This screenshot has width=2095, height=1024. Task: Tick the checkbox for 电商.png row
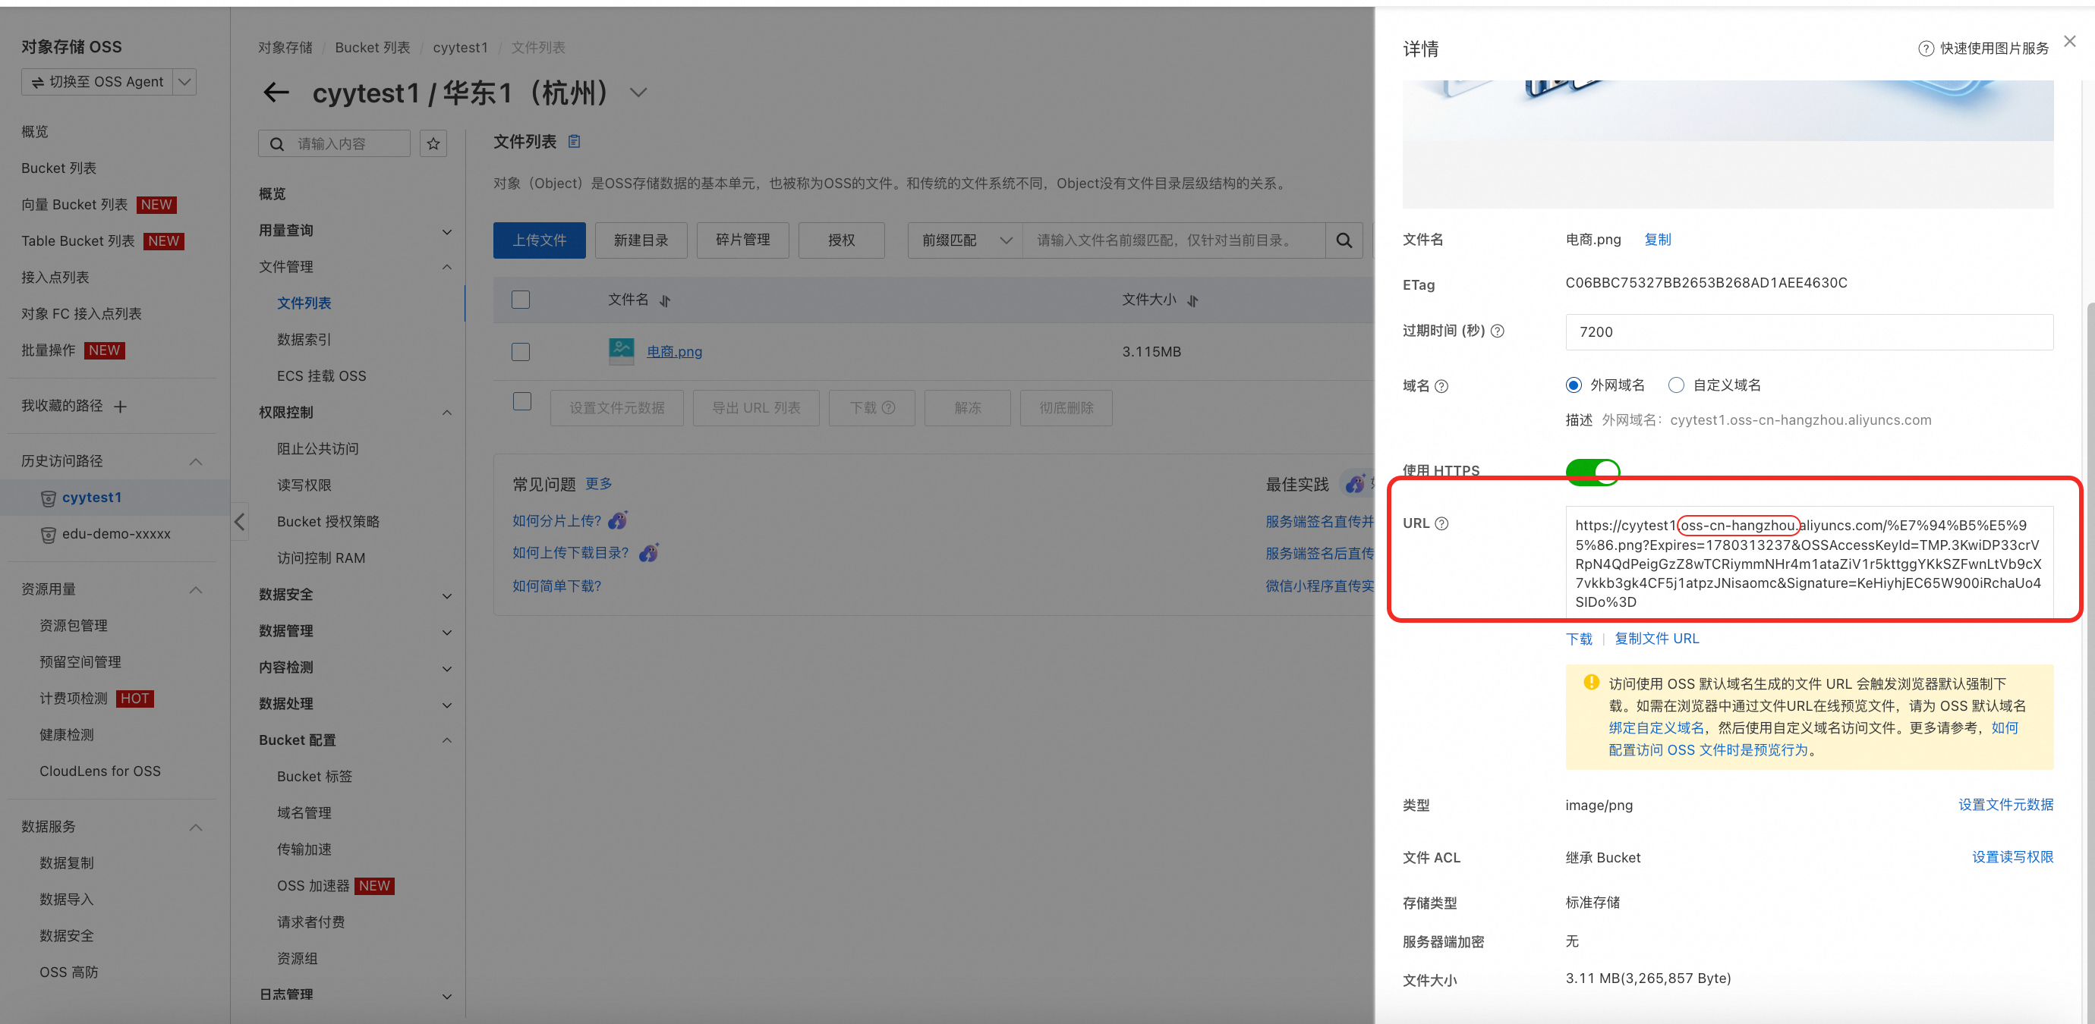(x=521, y=352)
